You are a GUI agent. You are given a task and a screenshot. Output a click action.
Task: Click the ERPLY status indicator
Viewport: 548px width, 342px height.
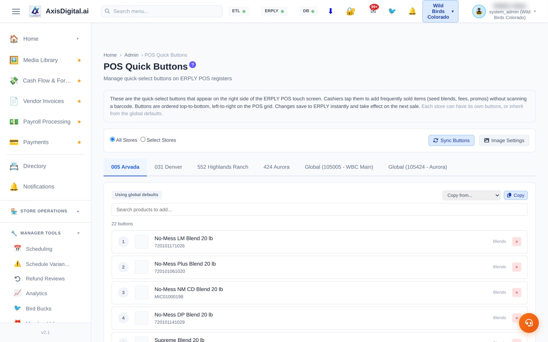click(x=274, y=11)
